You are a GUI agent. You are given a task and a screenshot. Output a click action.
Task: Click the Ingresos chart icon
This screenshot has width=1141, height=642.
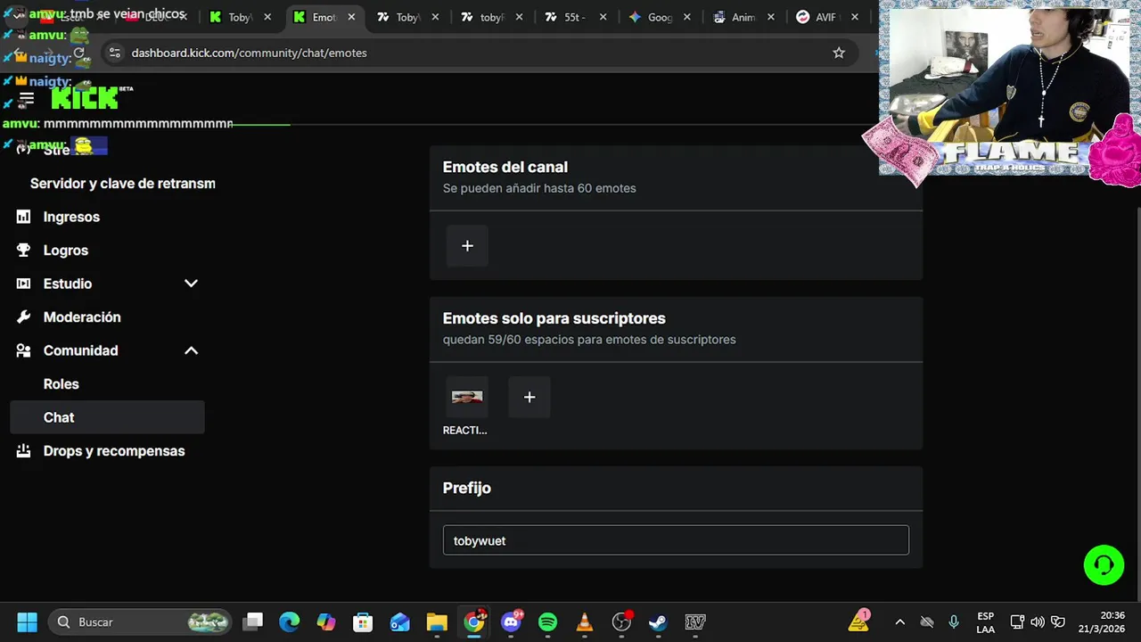click(x=24, y=217)
